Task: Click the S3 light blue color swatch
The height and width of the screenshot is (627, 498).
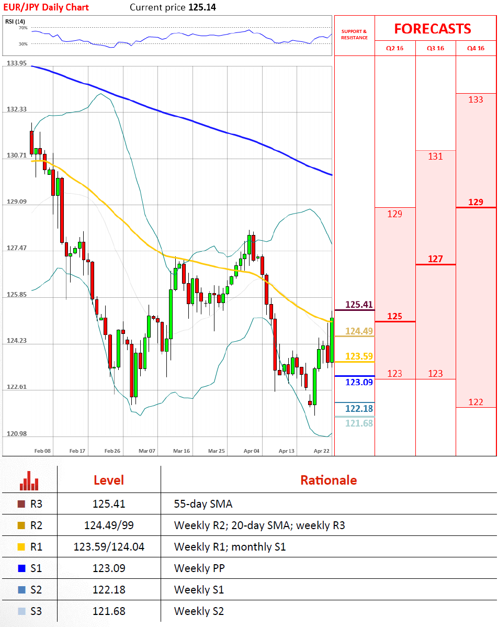Action: (21, 611)
